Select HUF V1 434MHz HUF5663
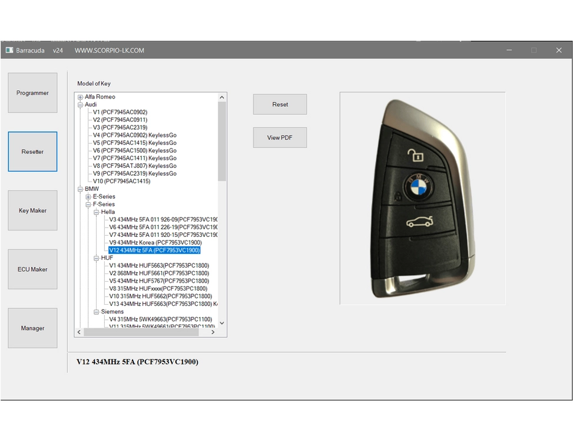573x442 pixels. coord(159,265)
